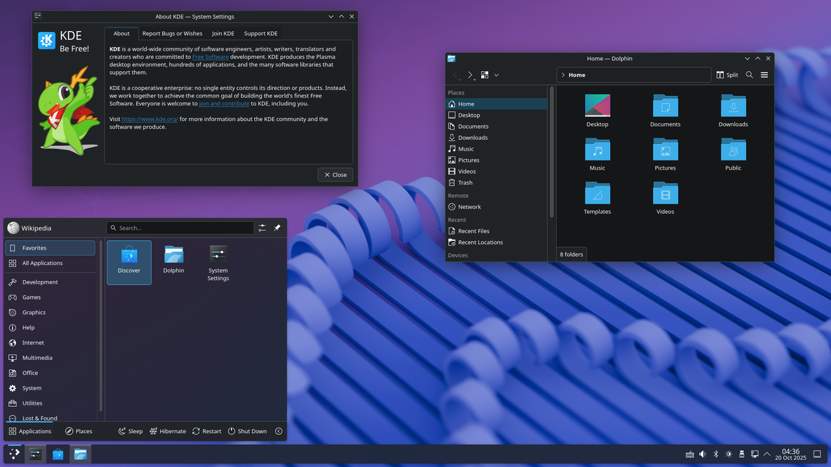Click the Sleep button in the launcher

click(x=130, y=431)
